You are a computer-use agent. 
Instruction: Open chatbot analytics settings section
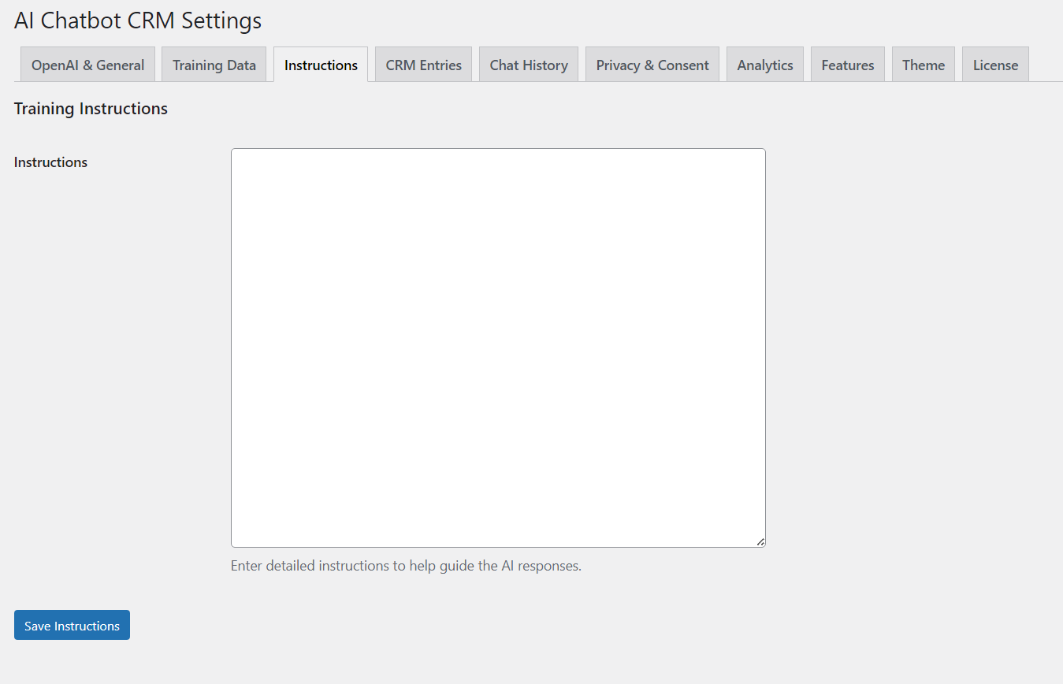click(764, 65)
